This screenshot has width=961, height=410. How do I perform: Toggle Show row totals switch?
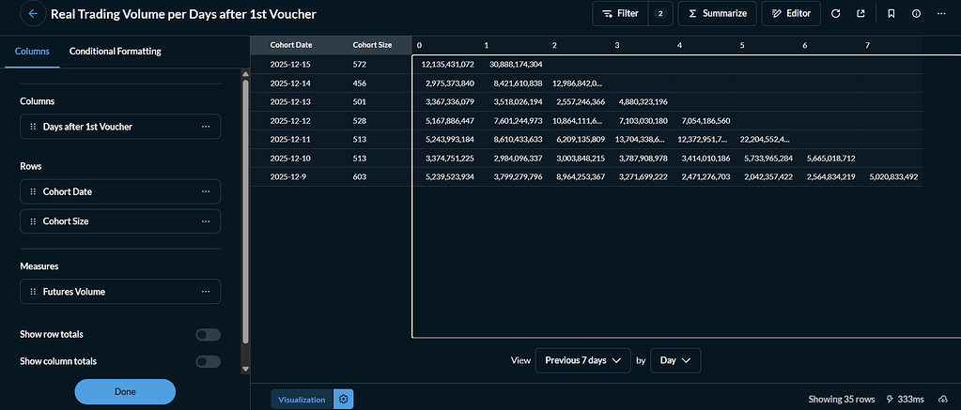208,335
